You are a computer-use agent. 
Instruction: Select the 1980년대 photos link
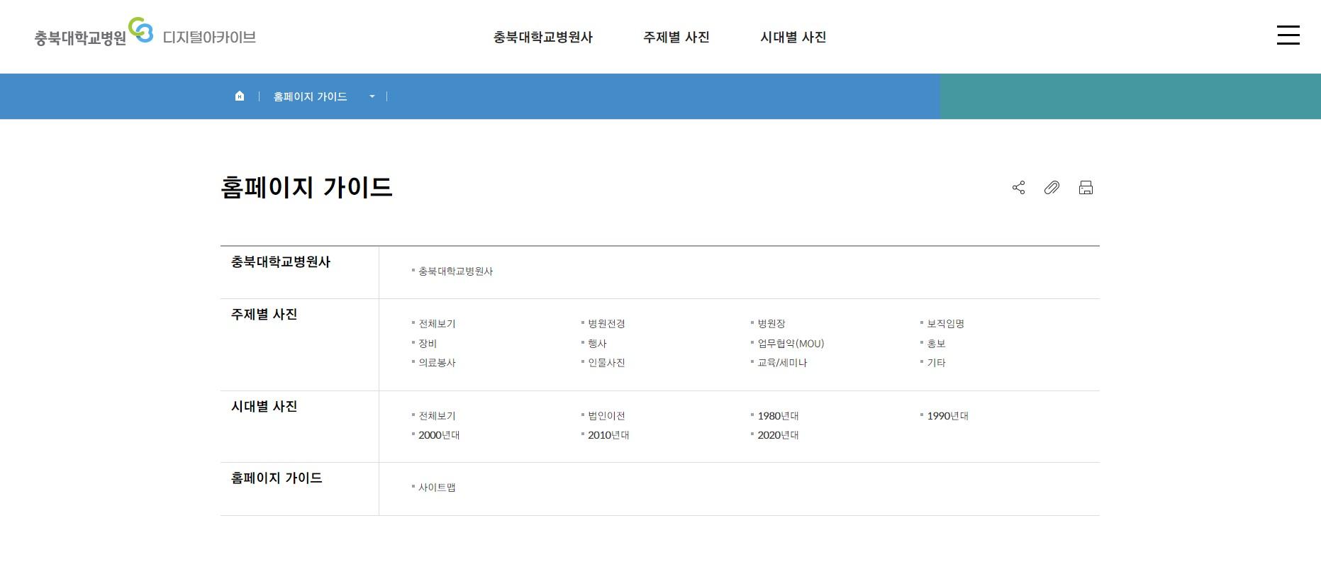point(778,416)
